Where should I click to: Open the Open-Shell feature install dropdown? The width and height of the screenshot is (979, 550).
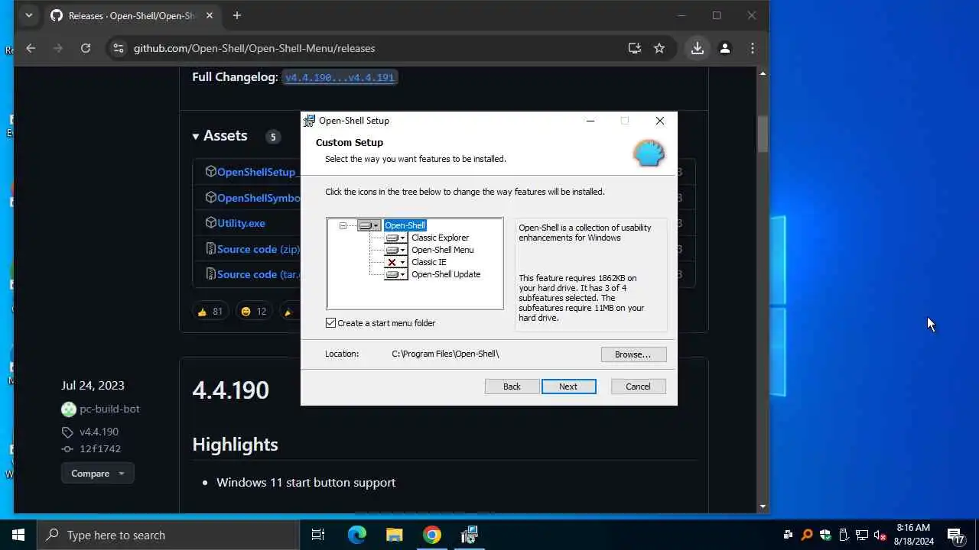369,225
